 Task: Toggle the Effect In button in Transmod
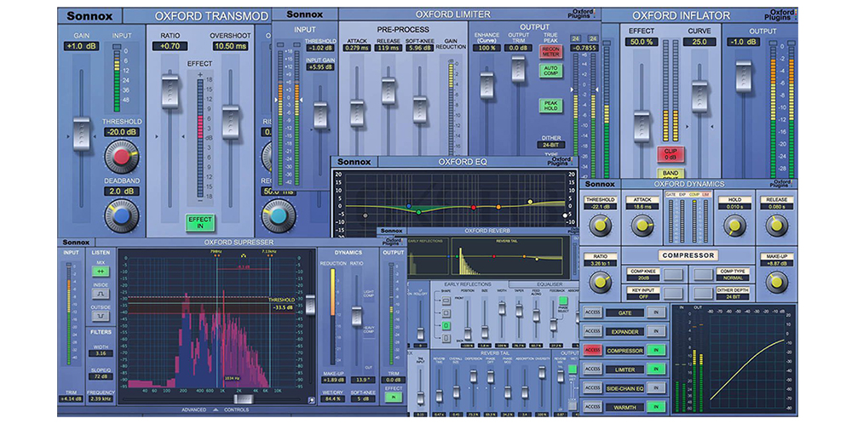coord(200,223)
